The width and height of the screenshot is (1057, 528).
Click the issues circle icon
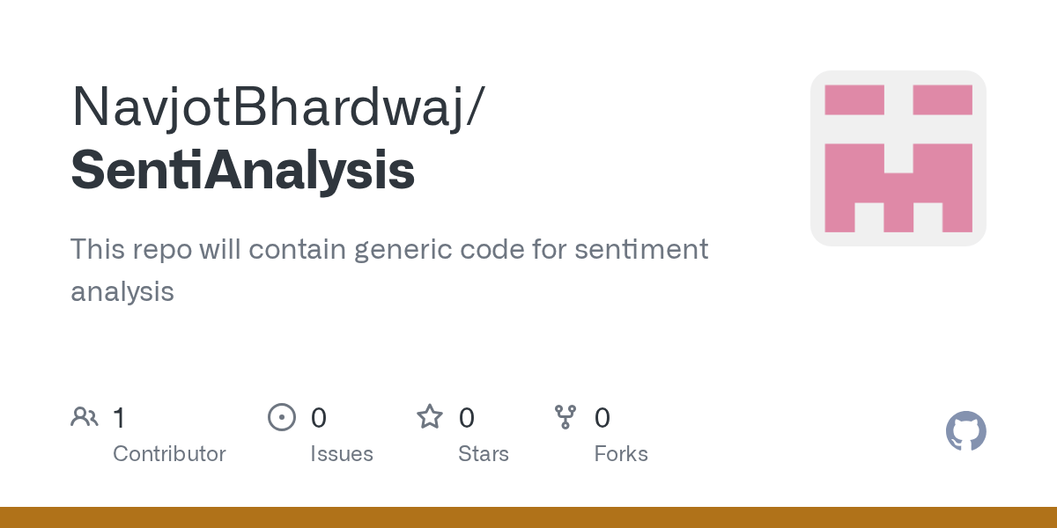[281, 417]
